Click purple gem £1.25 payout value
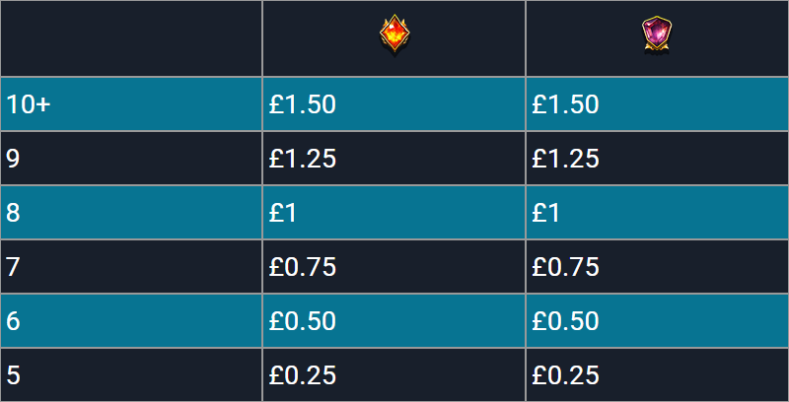 point(565,159)
